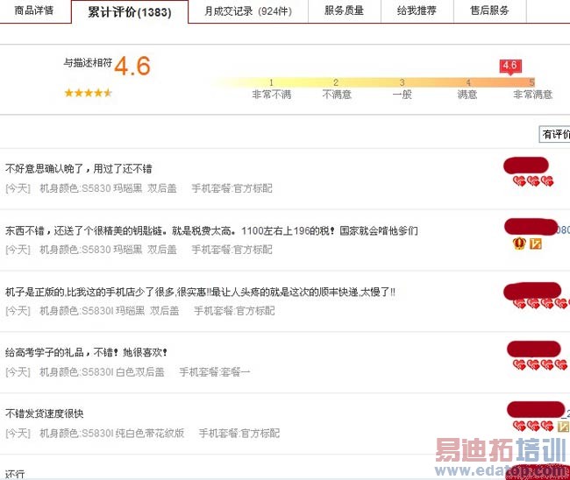Click hearts icon of 机子是正版的 reviewer
Screen dimensions: 570x480
tap(541, 304)
